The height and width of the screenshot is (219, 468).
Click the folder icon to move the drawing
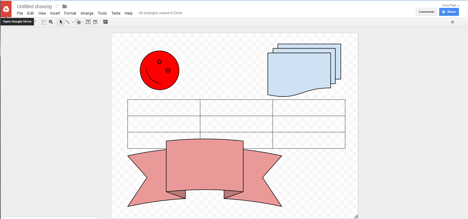pos(64,6)
